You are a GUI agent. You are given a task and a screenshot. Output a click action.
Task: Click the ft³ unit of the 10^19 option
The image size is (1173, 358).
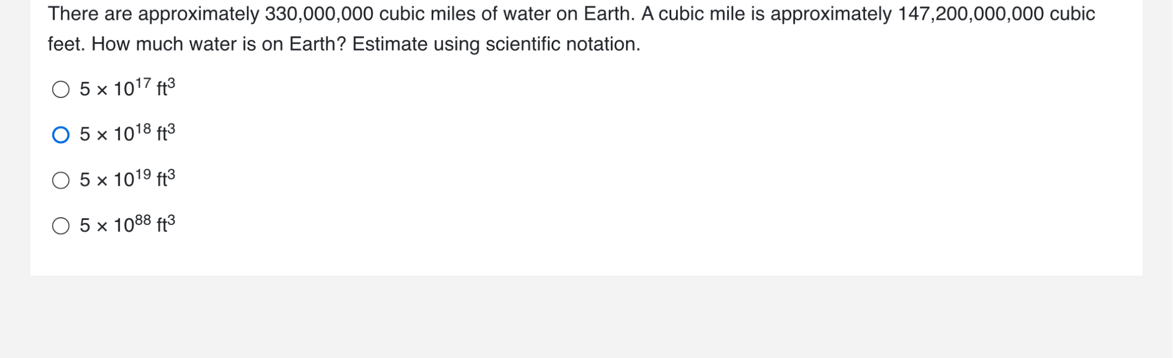pos(166,178)
